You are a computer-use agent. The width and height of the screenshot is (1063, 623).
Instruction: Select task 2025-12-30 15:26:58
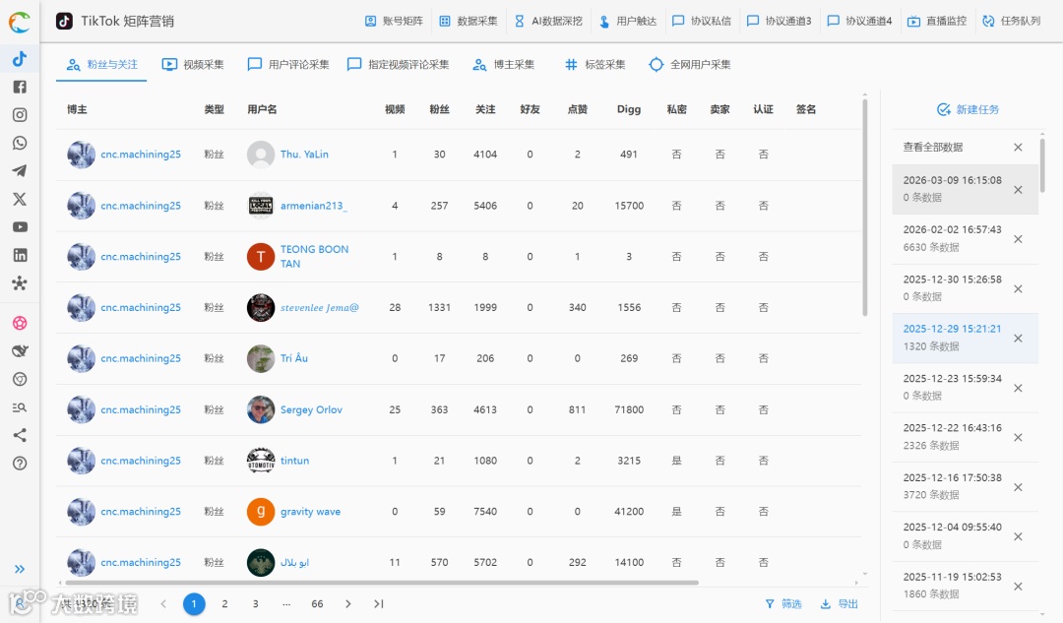[965, 288]
